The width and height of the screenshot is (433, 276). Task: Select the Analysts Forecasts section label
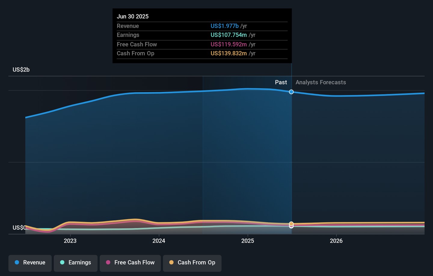pos(321,82)
